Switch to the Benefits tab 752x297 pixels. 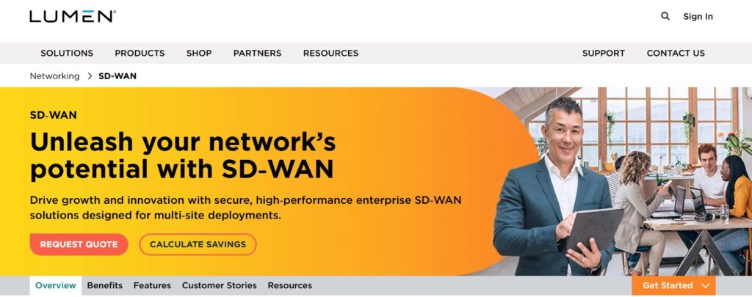click(x=104, y=285)
